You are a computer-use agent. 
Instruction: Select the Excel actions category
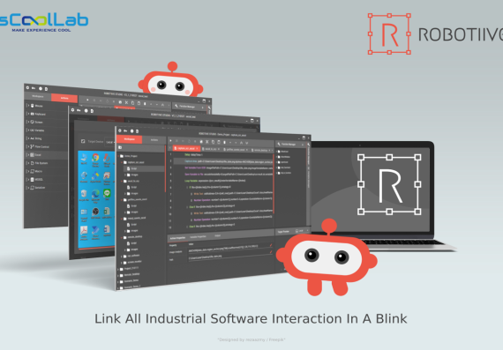coord(46,155)
